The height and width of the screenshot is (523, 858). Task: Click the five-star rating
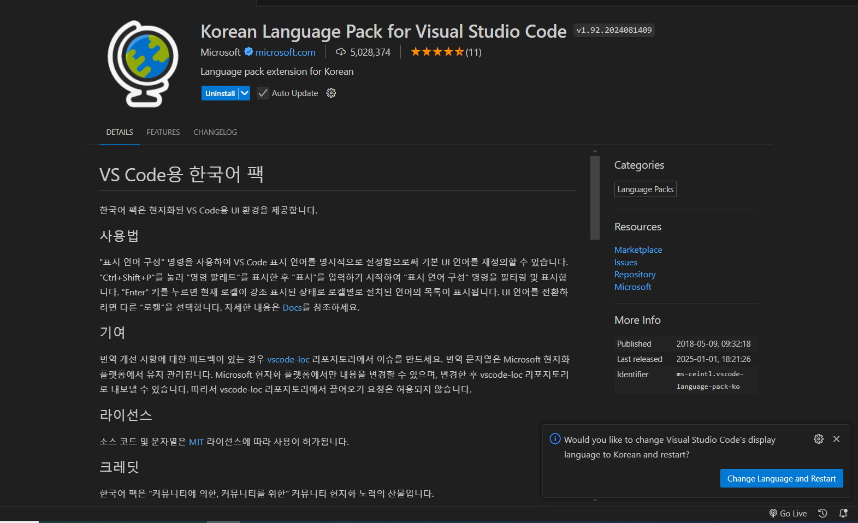click(437, 52)
